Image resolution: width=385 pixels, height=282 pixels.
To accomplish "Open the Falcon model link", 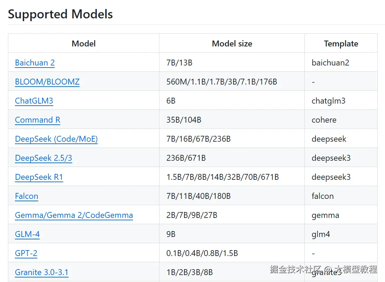I will [x=27, y=196].
